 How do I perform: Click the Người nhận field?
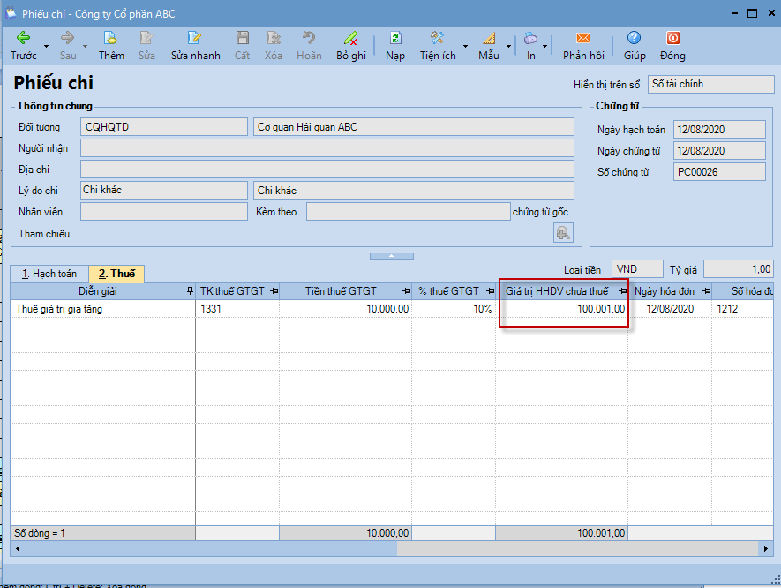coord(327,148)
